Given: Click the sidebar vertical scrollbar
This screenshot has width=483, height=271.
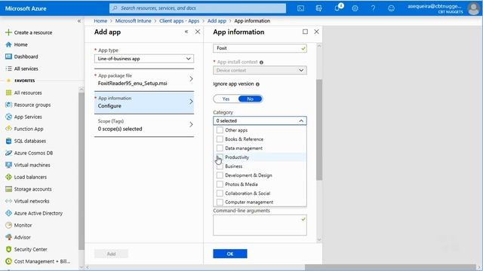Looking at the screenshot, I should [82, 171].
